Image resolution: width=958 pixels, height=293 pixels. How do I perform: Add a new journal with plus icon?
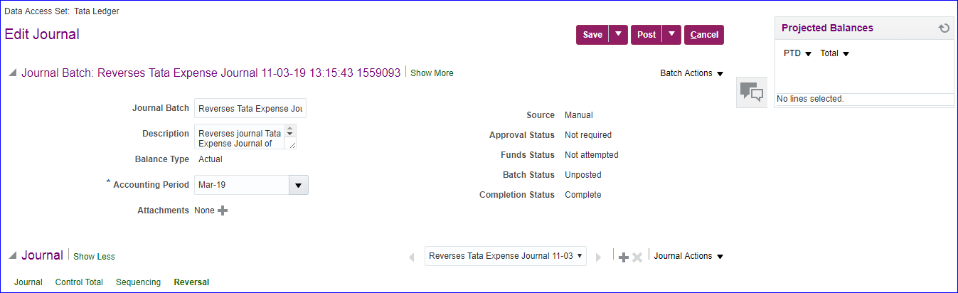click(x=623, y=257)
